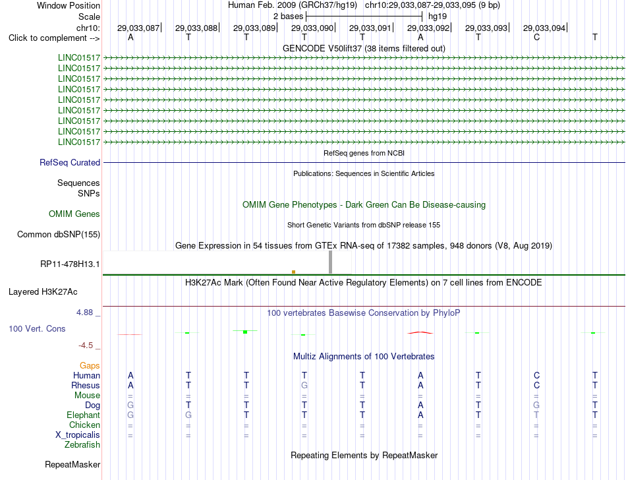Click the C base in the Human alignment row
626x480 pixels.
coord(536,375)
